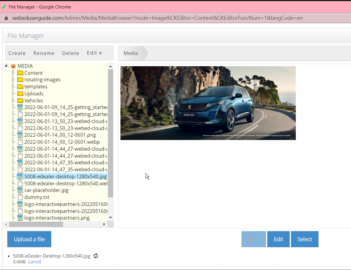Image resolution: width=351 pixels, height=270 pixels.
Task: Click the Chrome tab icon in the title bar
Action: point(4,6)
